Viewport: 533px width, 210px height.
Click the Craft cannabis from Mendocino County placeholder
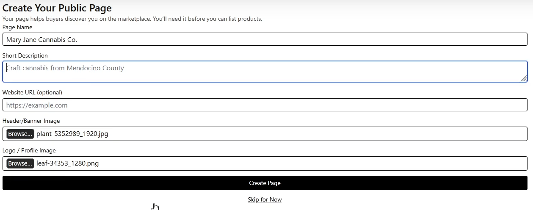pyautogui.click(x=66, y=68)
